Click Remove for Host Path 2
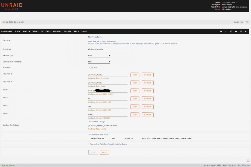Viewport: 251px width, 167px height. [x=148, y=75]
